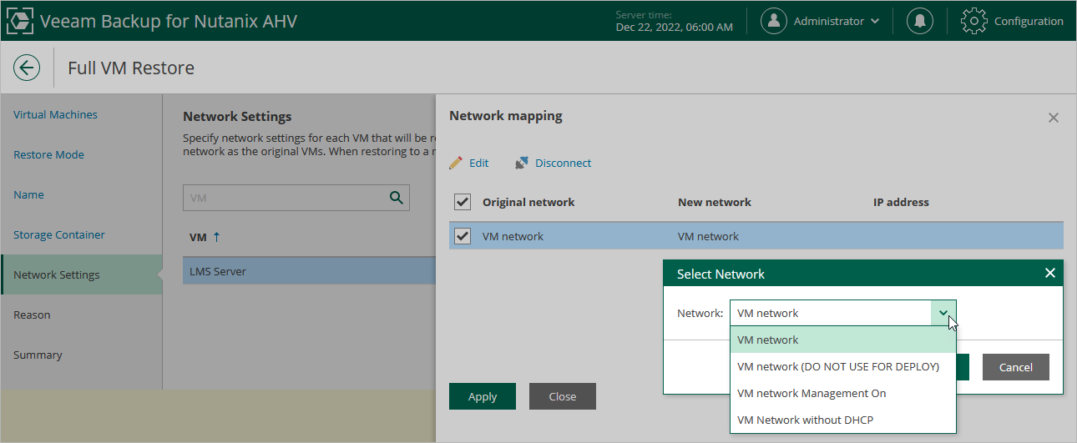The width and height of the screenshot is (1077, 443).
Task: Go back using the arrow button
Action: click(x=27, y=68)
